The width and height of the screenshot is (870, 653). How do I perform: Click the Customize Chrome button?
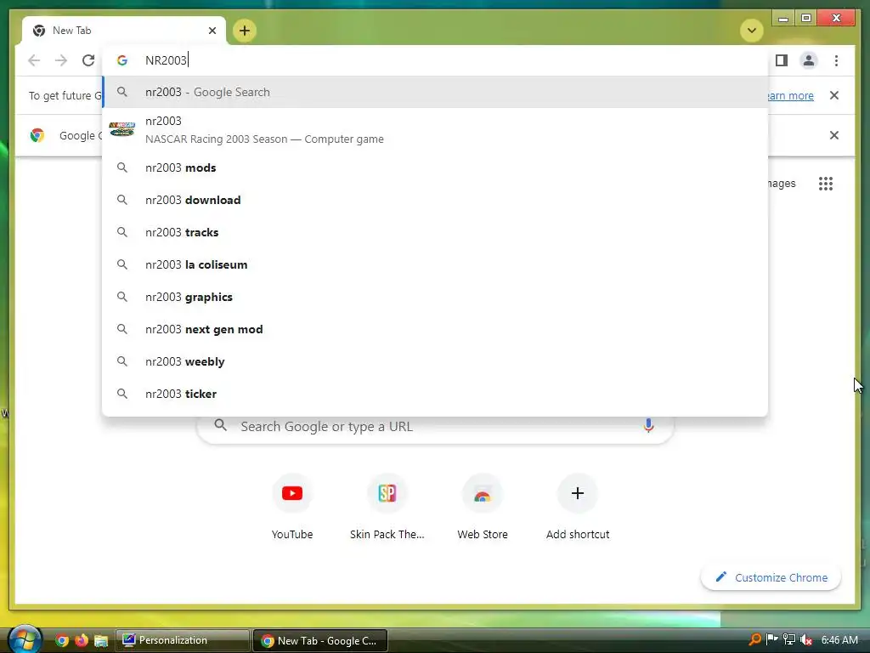tap(771, 577)
